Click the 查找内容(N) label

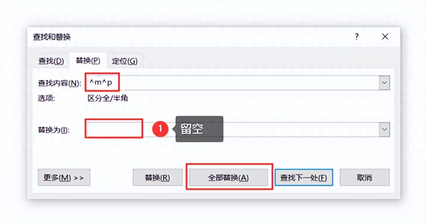click(59, 83)
